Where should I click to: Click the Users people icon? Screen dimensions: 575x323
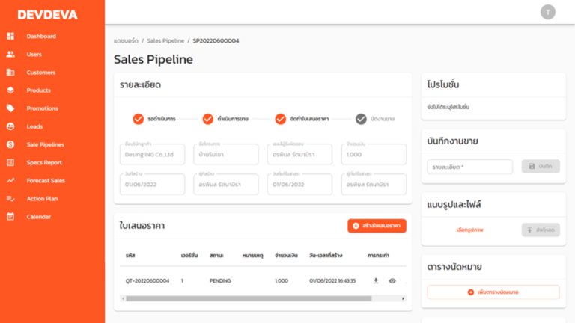[x=10, y=55]
